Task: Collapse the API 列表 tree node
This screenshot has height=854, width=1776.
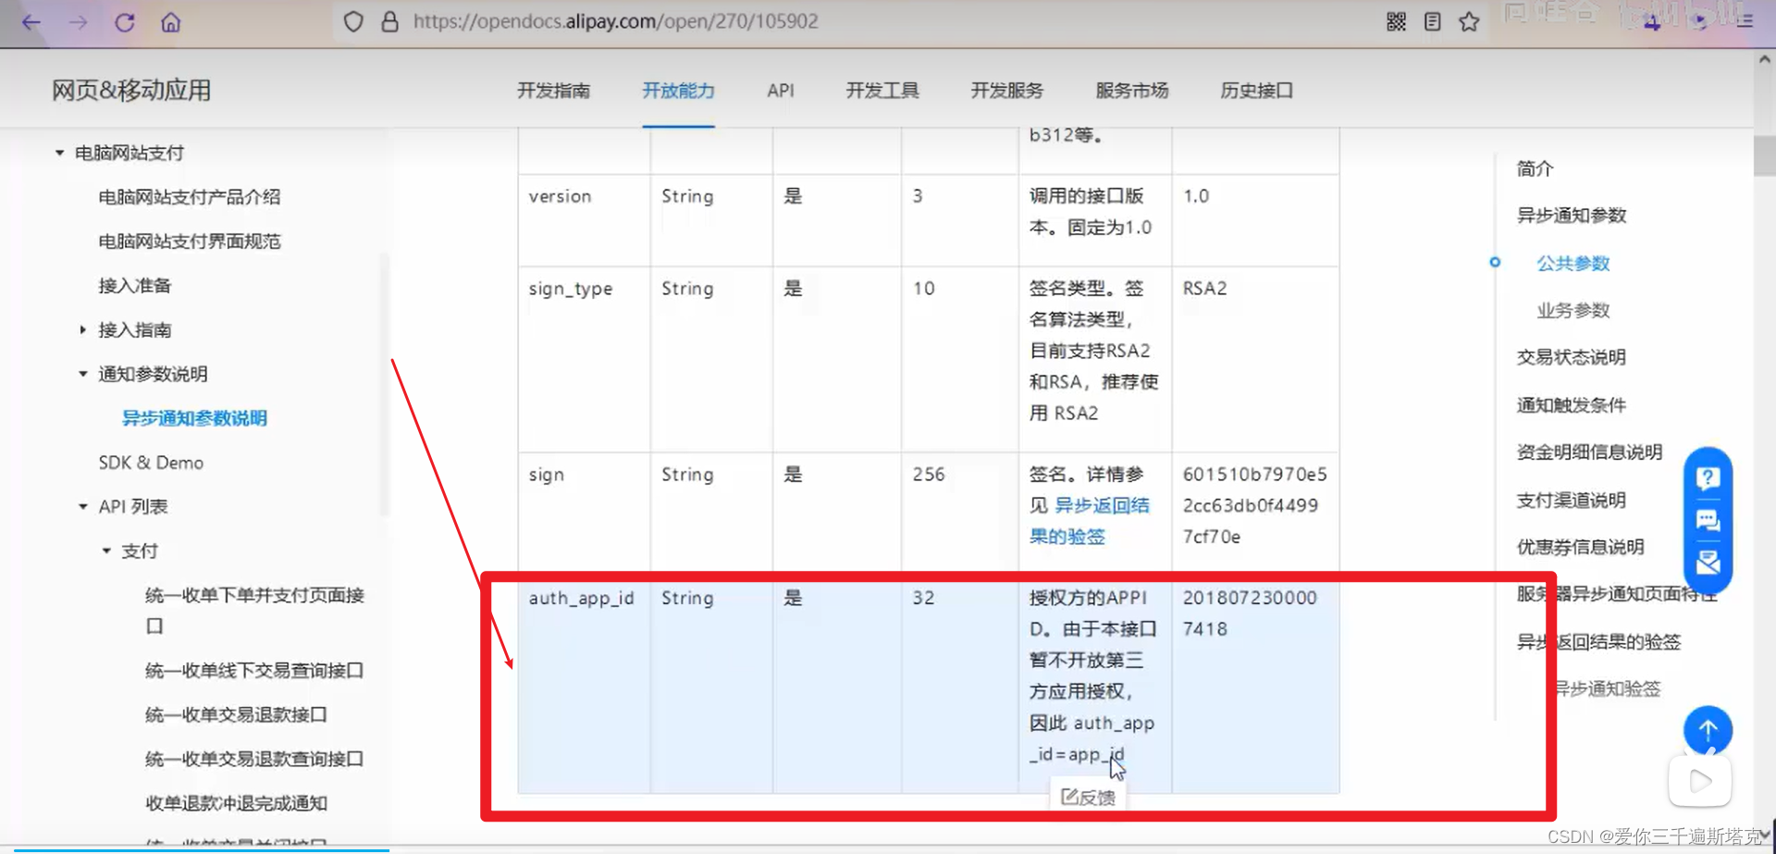Action: coord(82,506)
